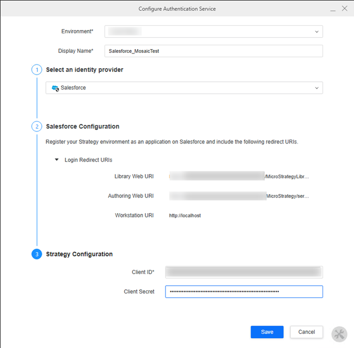Click the wrench tools icon
The width and height of the screenshot is (354, 348).
click(x=339, y=334)
